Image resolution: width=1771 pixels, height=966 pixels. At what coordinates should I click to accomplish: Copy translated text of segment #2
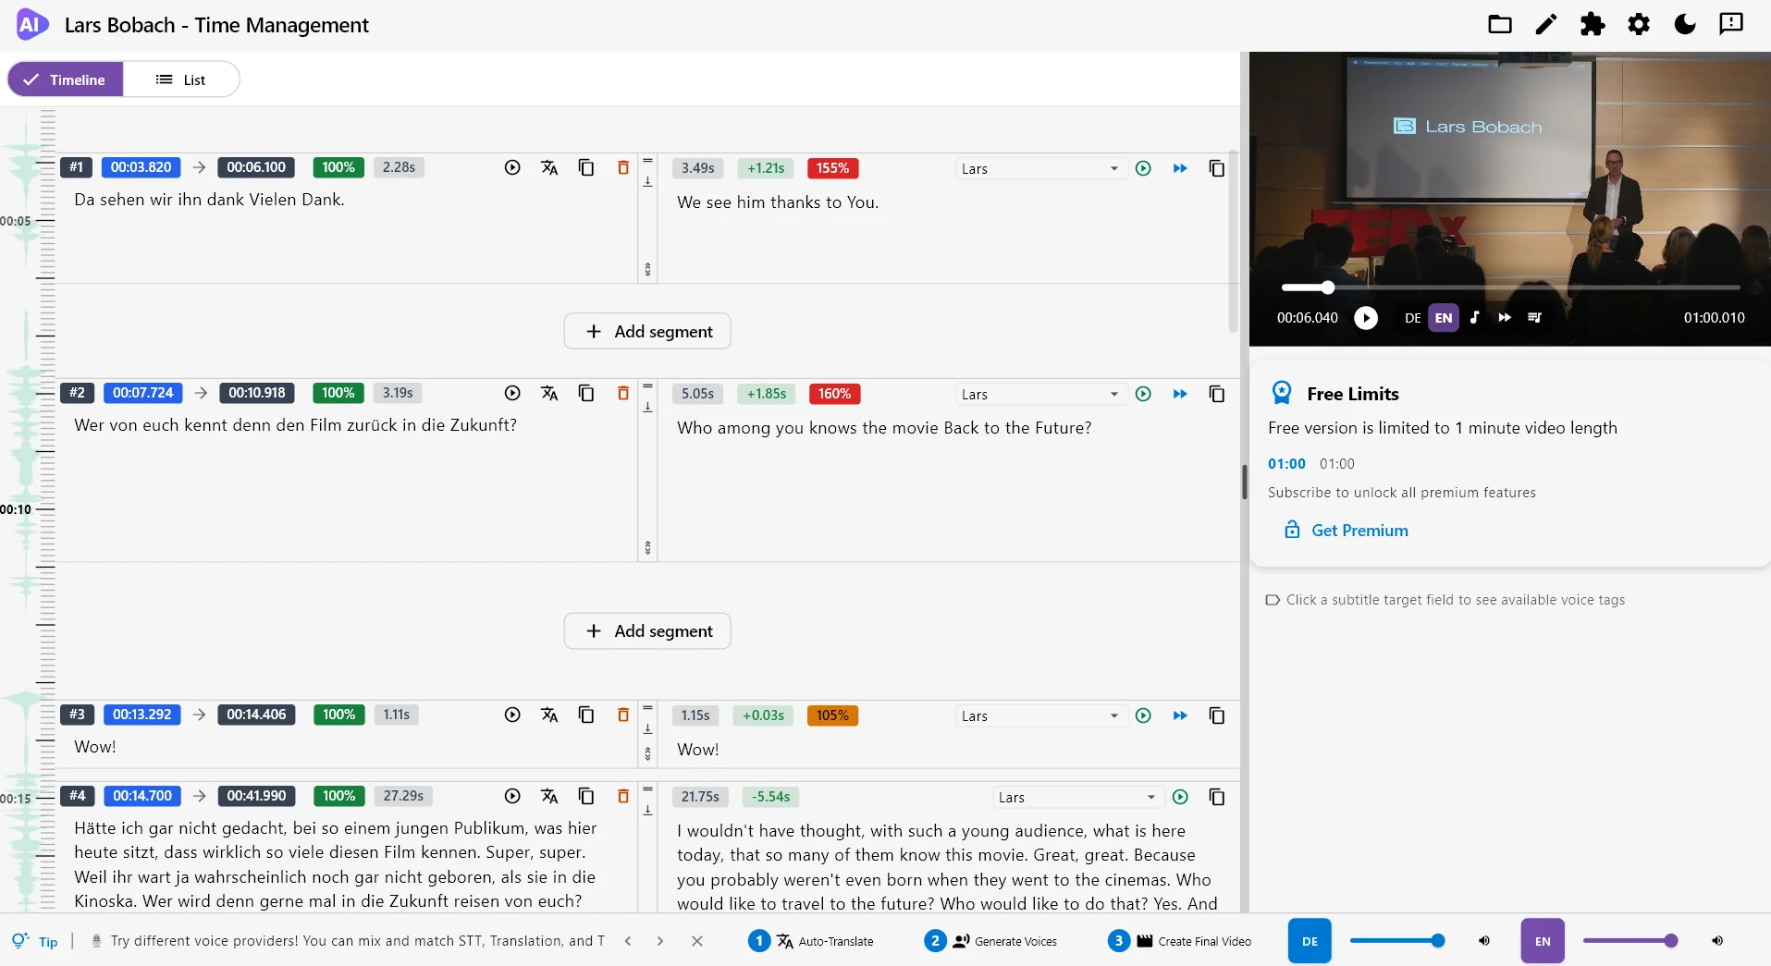(x=1217, y=394)
